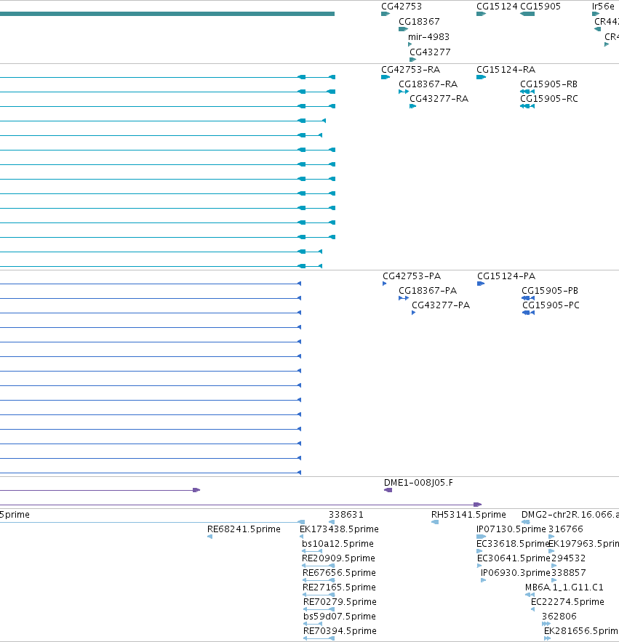Select transcript CG15124-RA
Image resolution: width=619 pixels, height=642 pixels.
pyautogui.click(x=506, y=70)
